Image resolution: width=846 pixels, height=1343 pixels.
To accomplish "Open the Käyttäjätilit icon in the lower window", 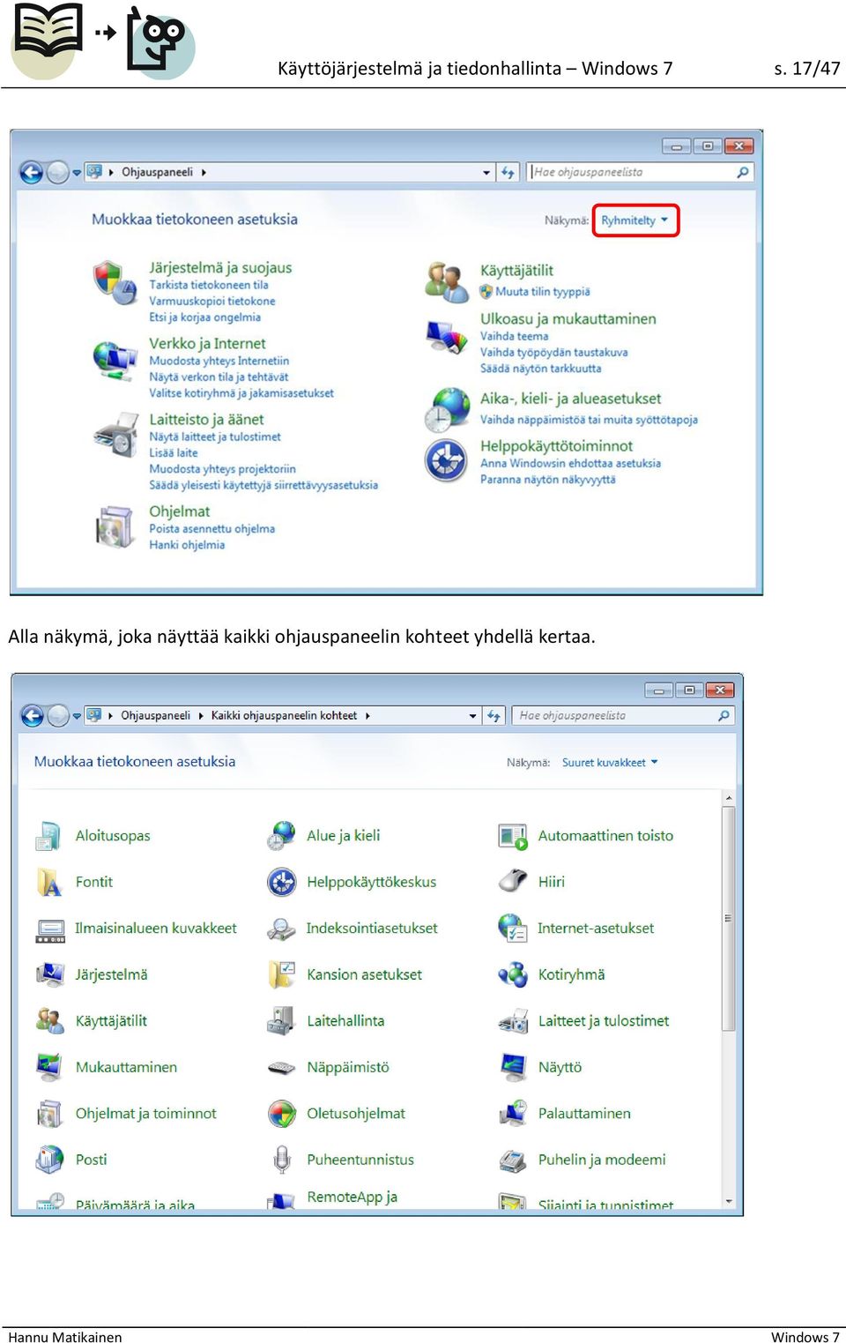I will click(49, 1020).
